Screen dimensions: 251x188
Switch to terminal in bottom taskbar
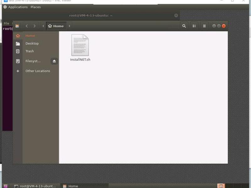(x=35, y=186)
